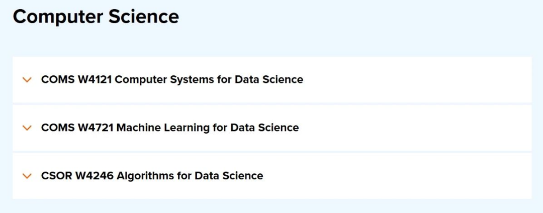Open the down arrow on the third course row

pos(27,176)
